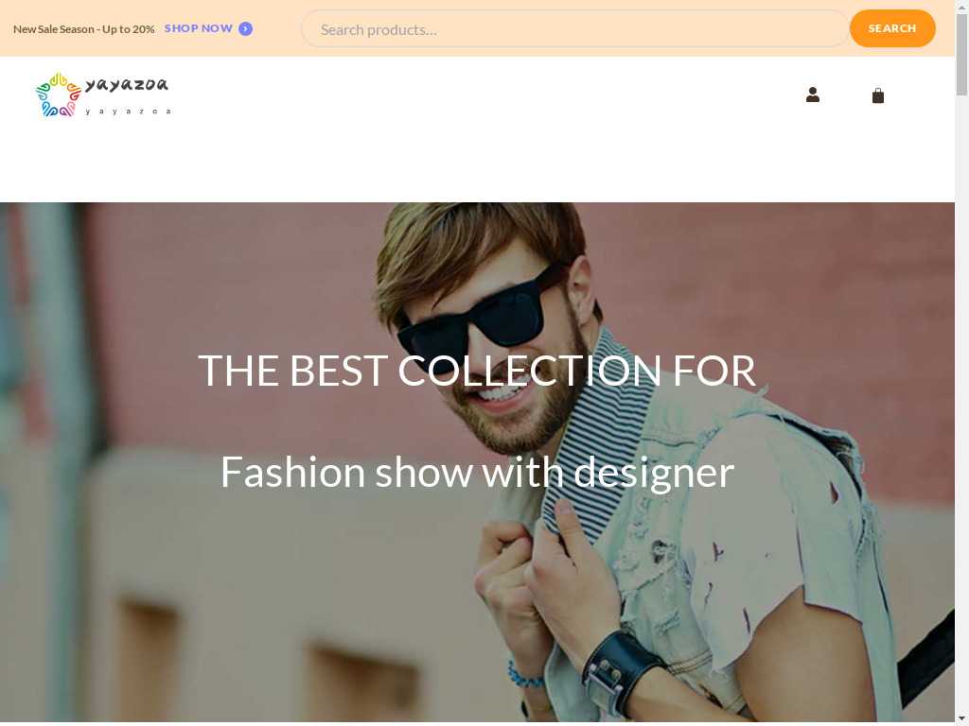
Task: Open the shopping bag cart icon
Action: (877, 95)
